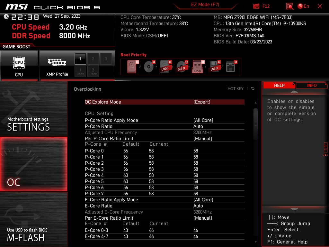
Task: Edit P-Core 5 ratio value 58
Action: click(x=196, y=181)
